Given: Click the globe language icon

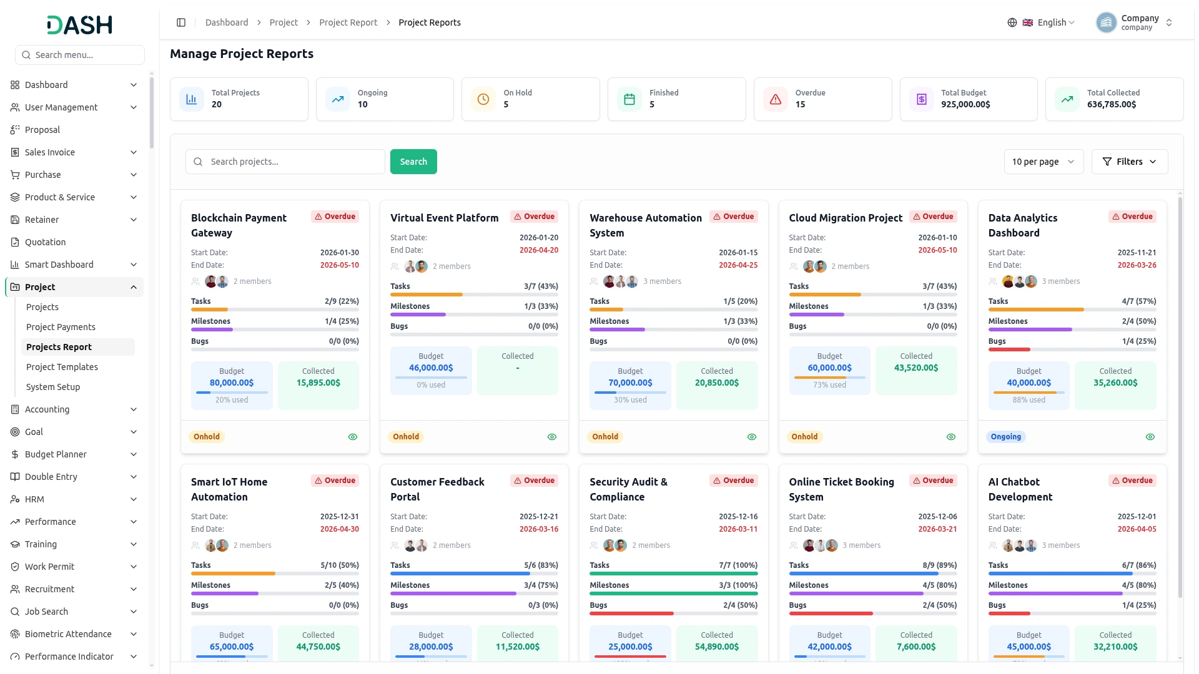Looking at the screenshot, I should (1012, 22).
